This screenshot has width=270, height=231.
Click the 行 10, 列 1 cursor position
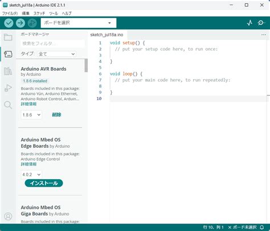213,227
